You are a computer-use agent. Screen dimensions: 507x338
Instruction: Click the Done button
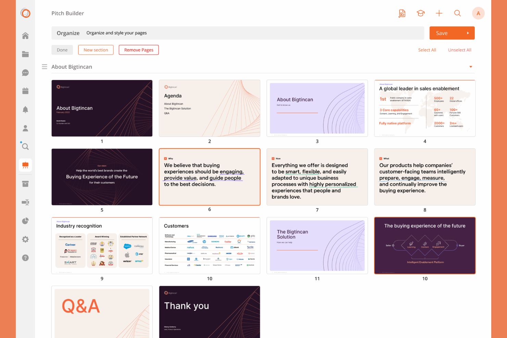(62, 50)
